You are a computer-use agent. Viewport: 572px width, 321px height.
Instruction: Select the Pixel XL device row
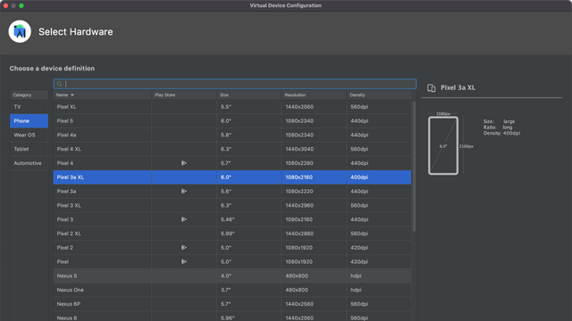tap(232, 107)
